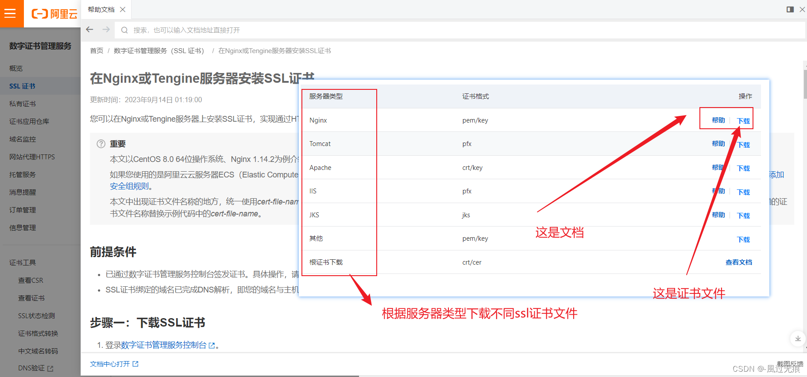Open 中文域名转码 tool
The image size is (807, 377).
pos(38,351)
